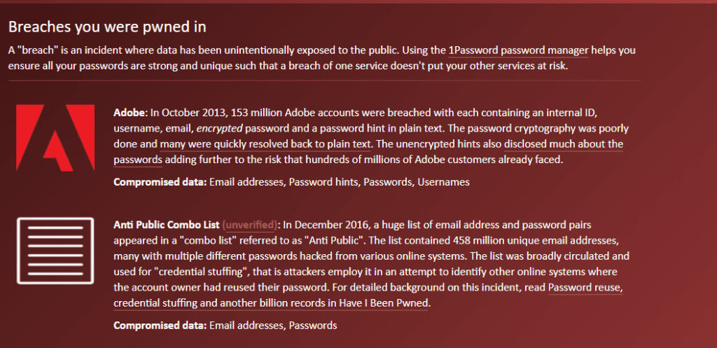Follow the "disclosed much about the passwords" link
Screen dimensions: 717x348
tap(368, 152)
